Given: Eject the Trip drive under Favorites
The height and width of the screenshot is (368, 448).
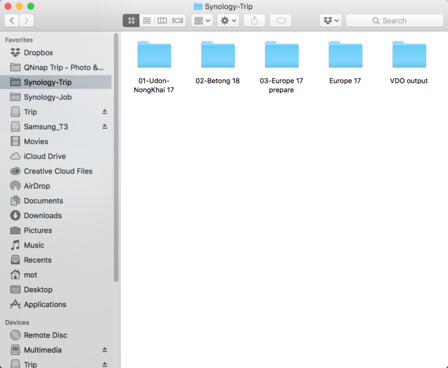Looking at the screenshot, I should (105, 111).
